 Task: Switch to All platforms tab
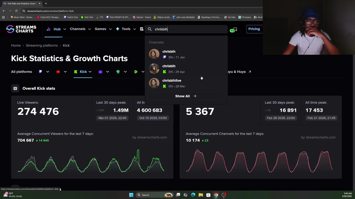[21, 72]
